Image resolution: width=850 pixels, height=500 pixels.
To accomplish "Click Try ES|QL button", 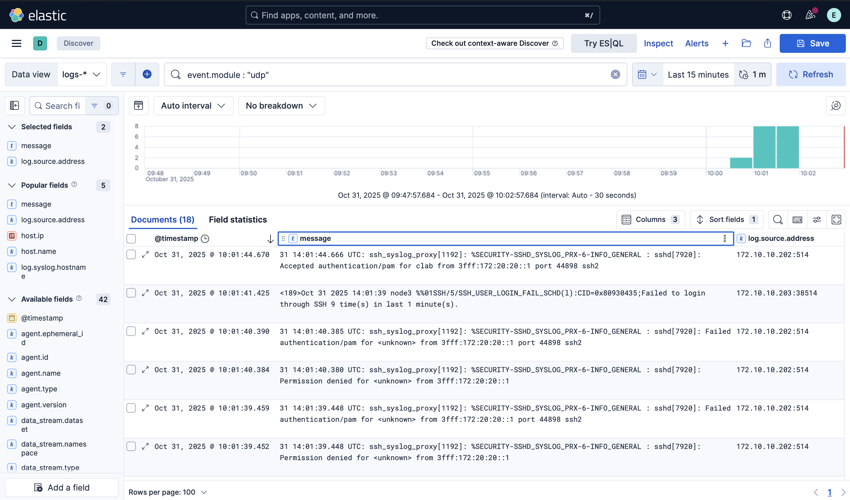I will 603,43.
